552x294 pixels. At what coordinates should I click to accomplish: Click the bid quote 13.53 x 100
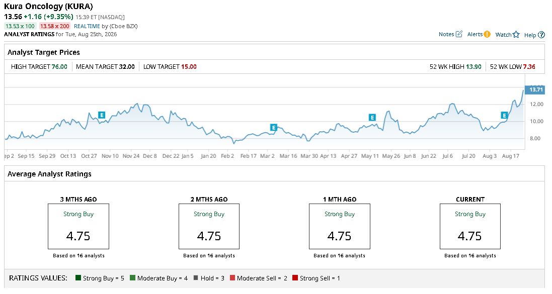point(20,26)
